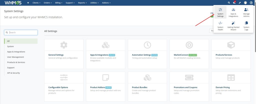
Task: Launch the Getting Started Wizard
Action: click(x=233, y=26)
